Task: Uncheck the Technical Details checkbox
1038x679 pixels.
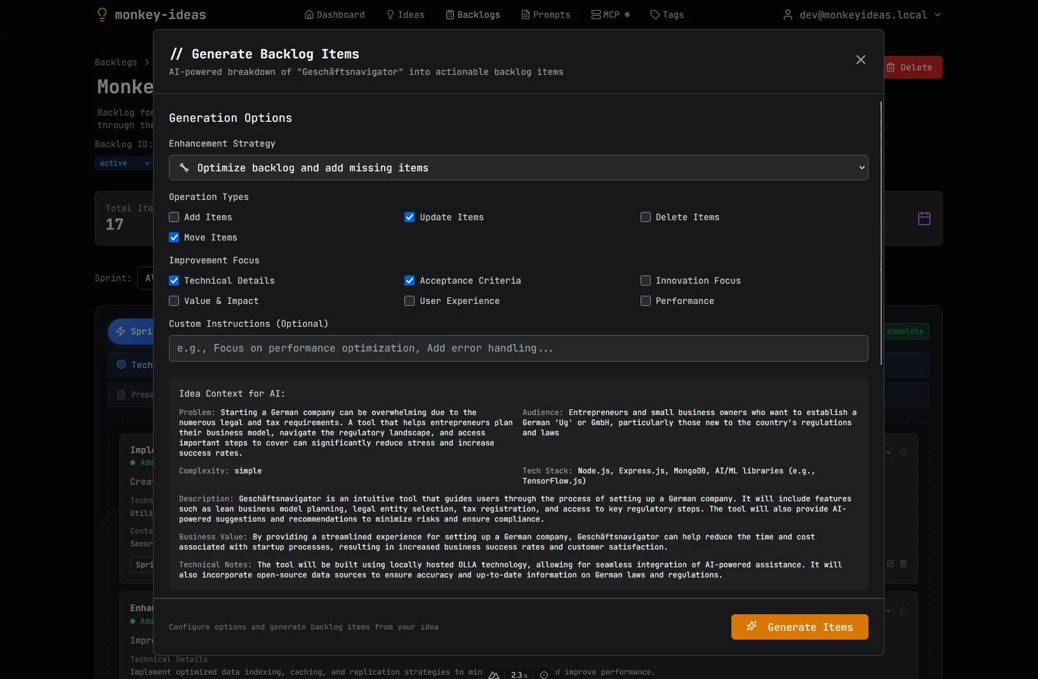Action: [174, 280]
